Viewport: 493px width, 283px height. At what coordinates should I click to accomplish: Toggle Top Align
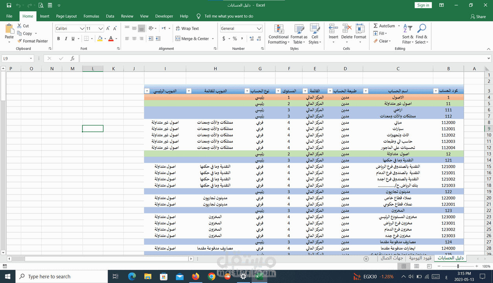click(127, 28)
